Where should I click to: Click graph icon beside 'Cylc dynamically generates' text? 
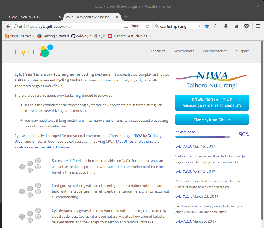click(x=30, y=215)
